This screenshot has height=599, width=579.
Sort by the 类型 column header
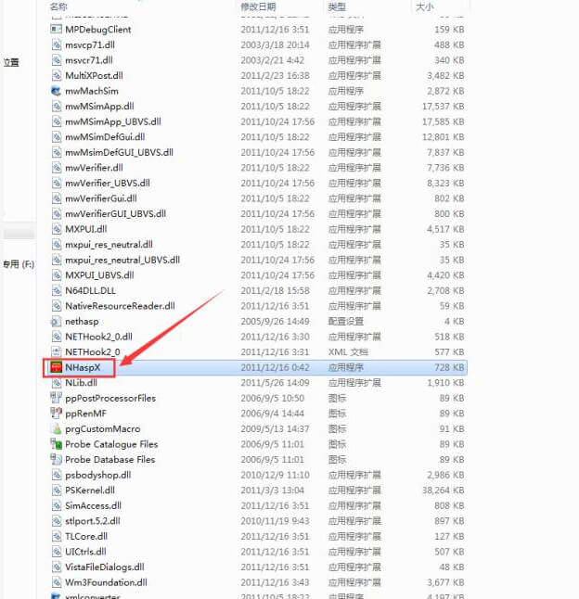pos(337,6)
